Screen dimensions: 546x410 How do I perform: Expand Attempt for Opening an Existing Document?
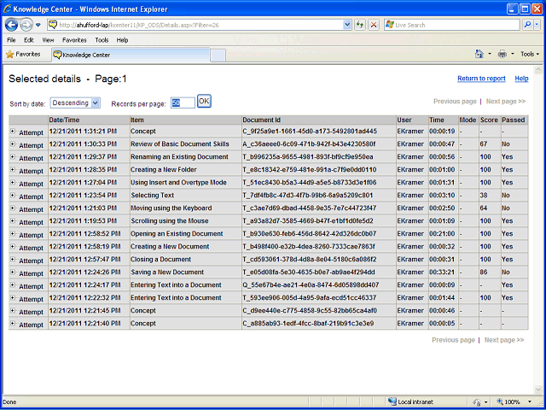(x=13, y=233)
